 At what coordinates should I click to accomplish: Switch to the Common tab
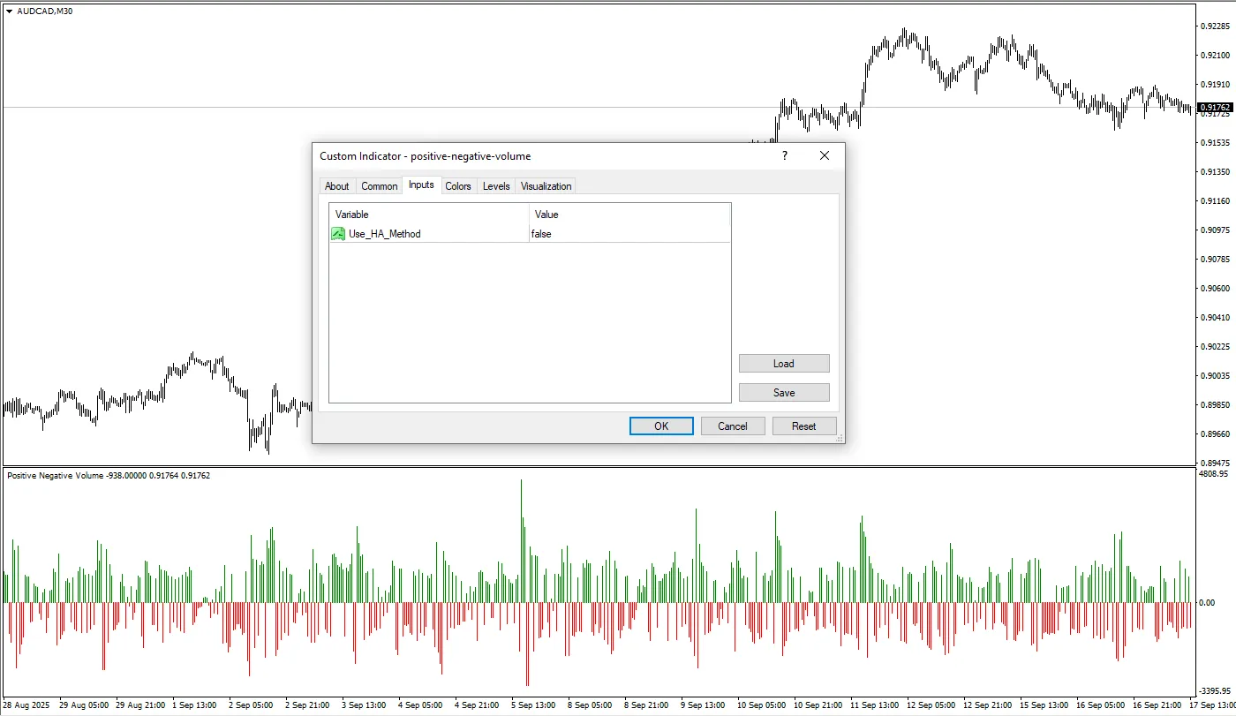(x=379, y=186)
